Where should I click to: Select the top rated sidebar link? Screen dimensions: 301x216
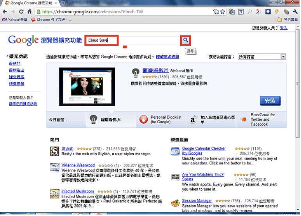16,77
